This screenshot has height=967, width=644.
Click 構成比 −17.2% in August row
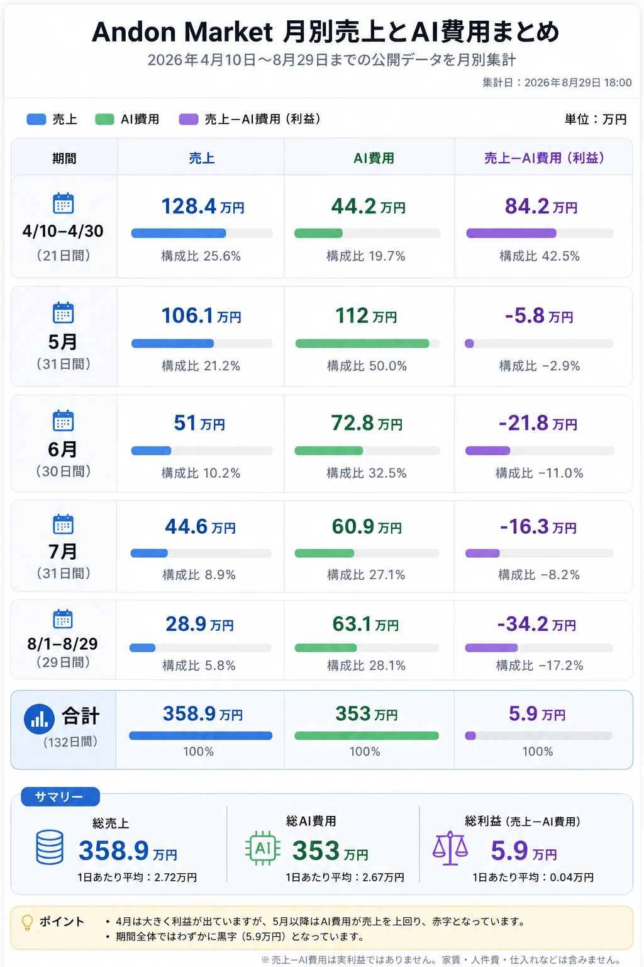[540, 665]
